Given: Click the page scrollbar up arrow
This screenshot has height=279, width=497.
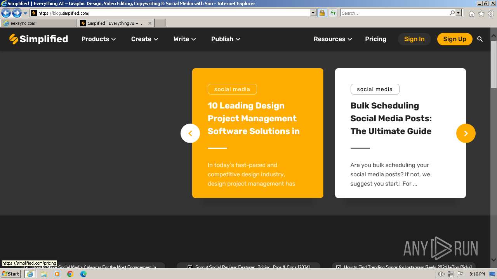Looking at the screenshot, I should (494, 36).
